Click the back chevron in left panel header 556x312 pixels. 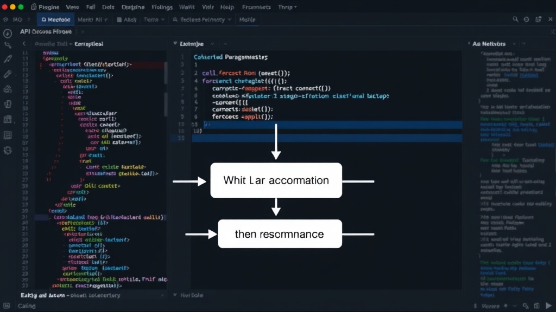pos(24,44)
